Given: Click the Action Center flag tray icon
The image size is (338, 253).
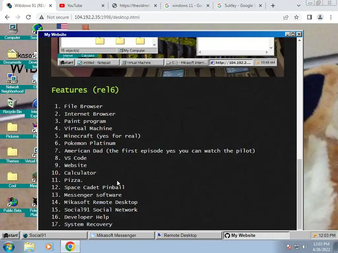Looking at the screenshot, I should coord(289,247).
